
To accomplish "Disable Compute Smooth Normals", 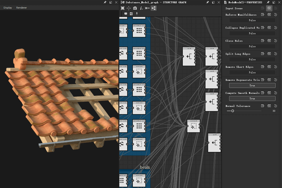I will (252, 99).
